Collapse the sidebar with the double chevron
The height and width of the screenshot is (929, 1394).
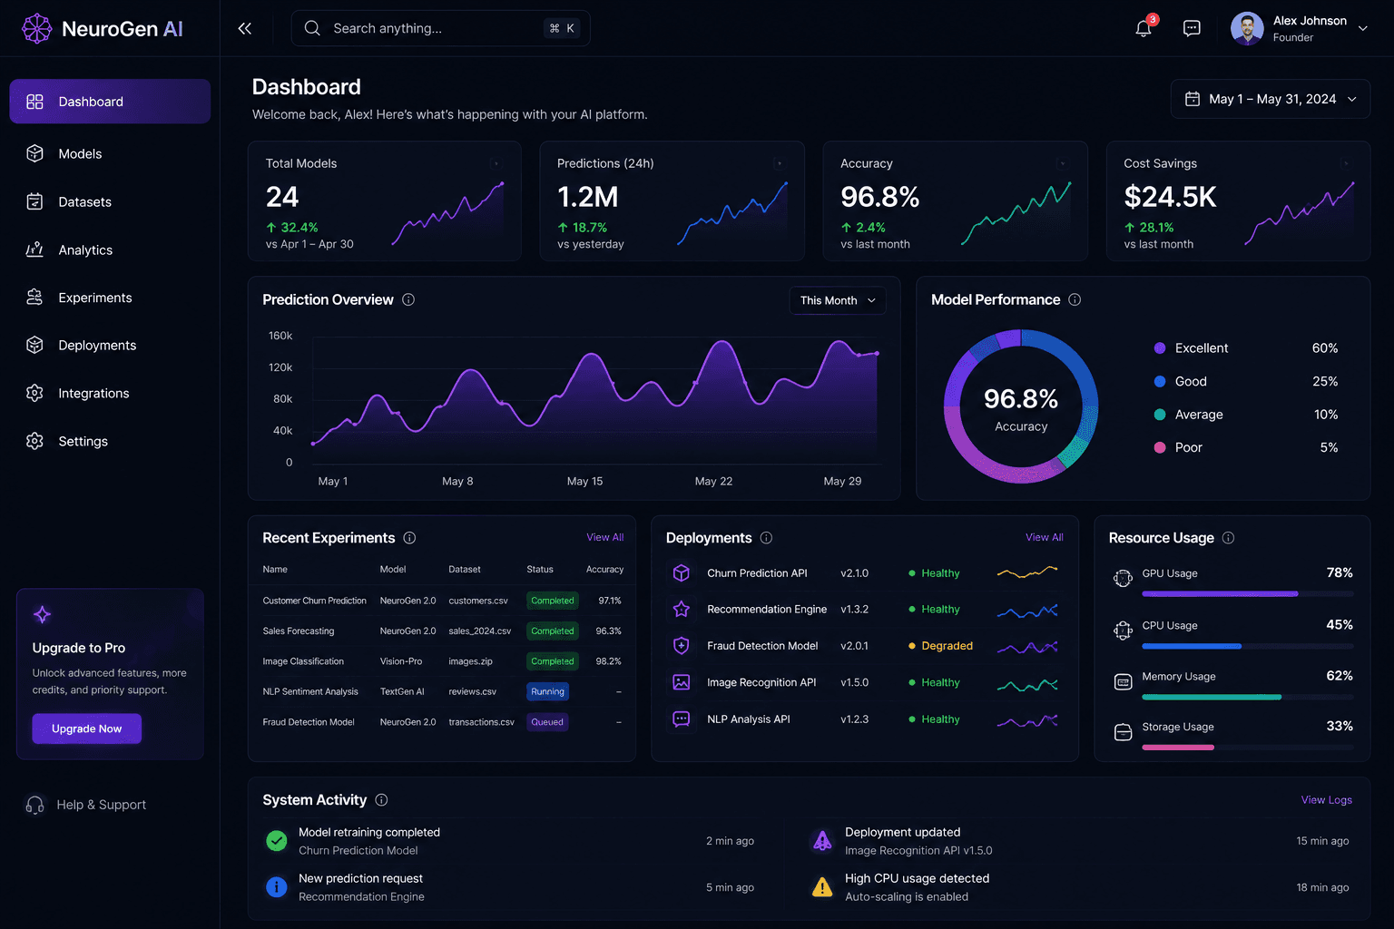pos(244,28)
